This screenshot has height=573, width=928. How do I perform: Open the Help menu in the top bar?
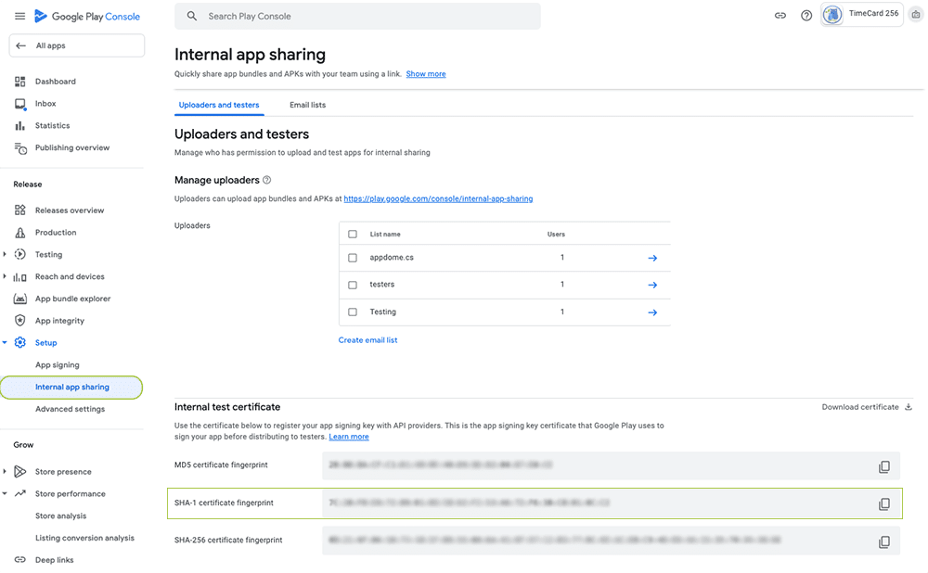pos(806,15)
